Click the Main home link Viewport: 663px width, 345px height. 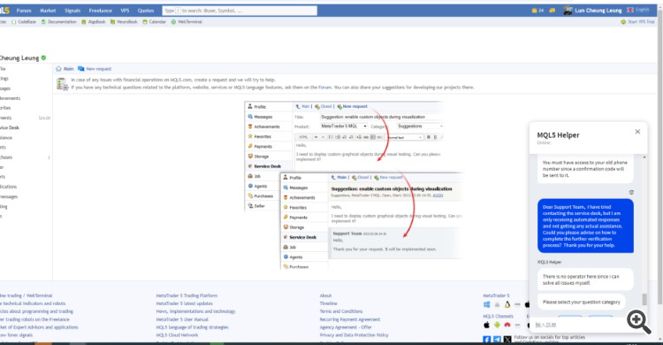coord(65,69)
